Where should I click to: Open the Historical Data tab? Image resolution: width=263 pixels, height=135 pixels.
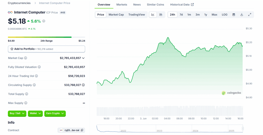click(x=182, y=5)
